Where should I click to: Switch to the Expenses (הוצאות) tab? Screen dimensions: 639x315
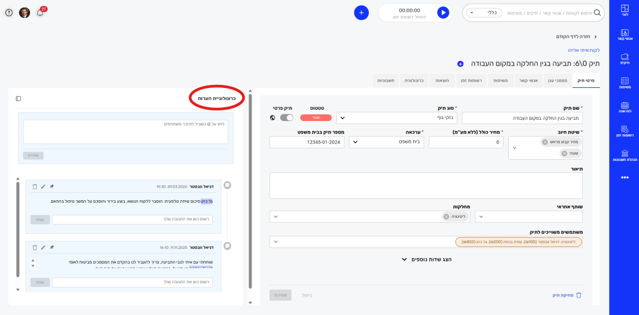click(x=442, y=80)
